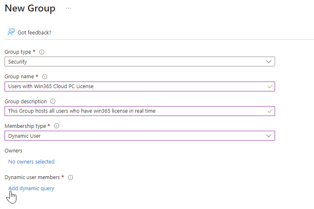The width and height of the screenshot is (314, 209).
Task: Open the ellipsis menu beside New Group
Action: tap(68, 8)
